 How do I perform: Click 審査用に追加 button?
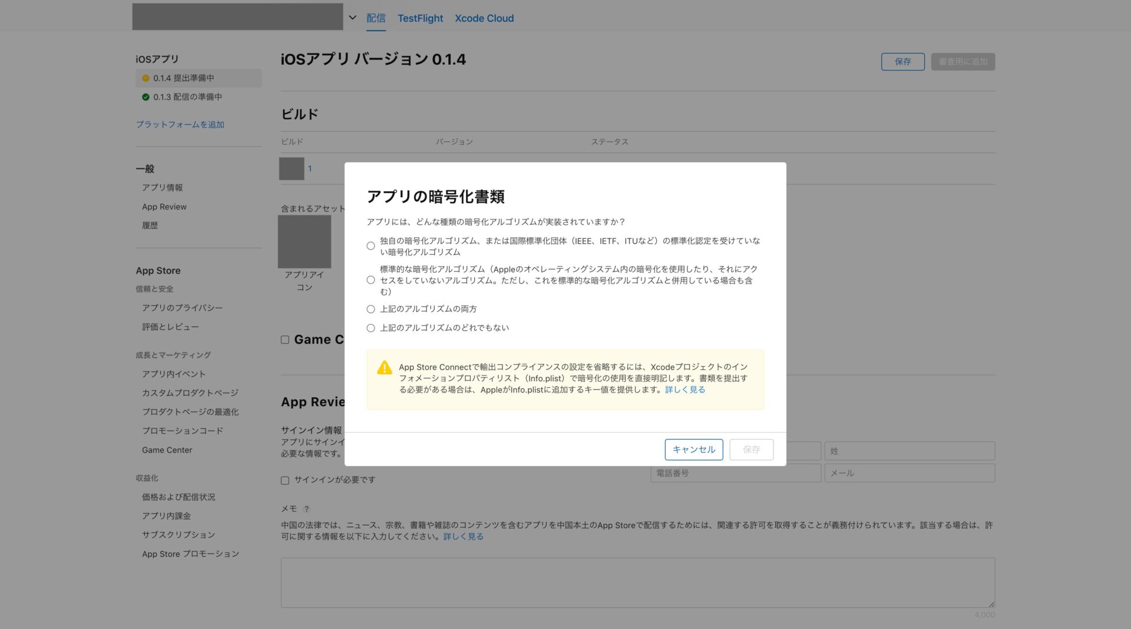point(963,62)
